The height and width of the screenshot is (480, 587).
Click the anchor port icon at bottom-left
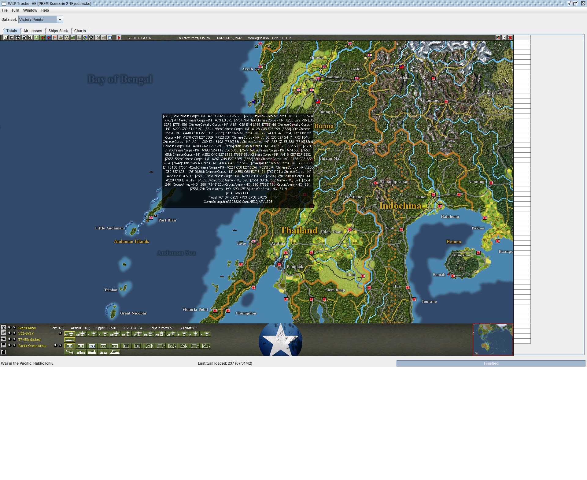coord(4,327)
